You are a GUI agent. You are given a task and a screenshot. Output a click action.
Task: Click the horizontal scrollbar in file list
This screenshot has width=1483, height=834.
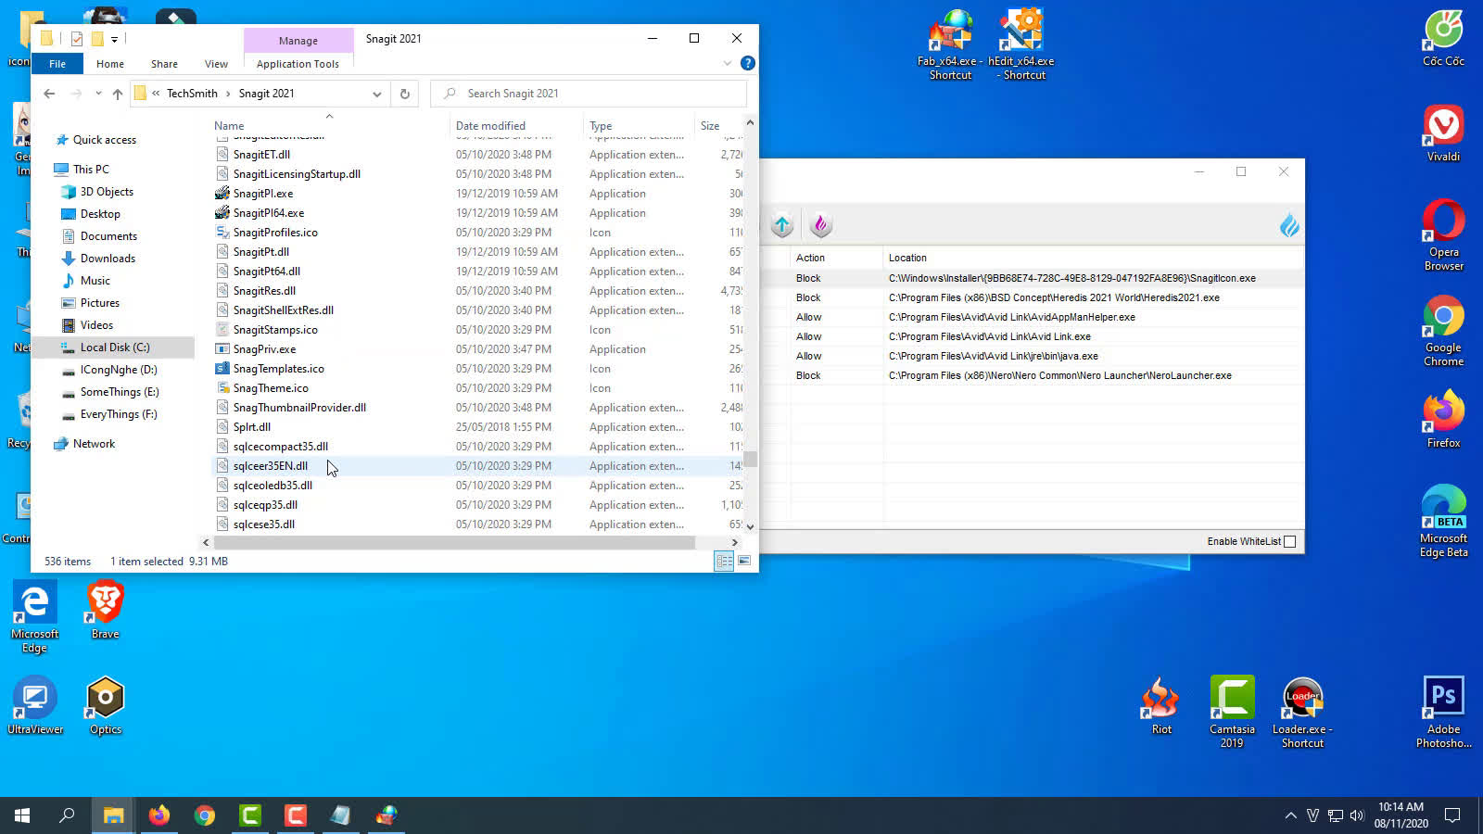click(x=454, y=542)
